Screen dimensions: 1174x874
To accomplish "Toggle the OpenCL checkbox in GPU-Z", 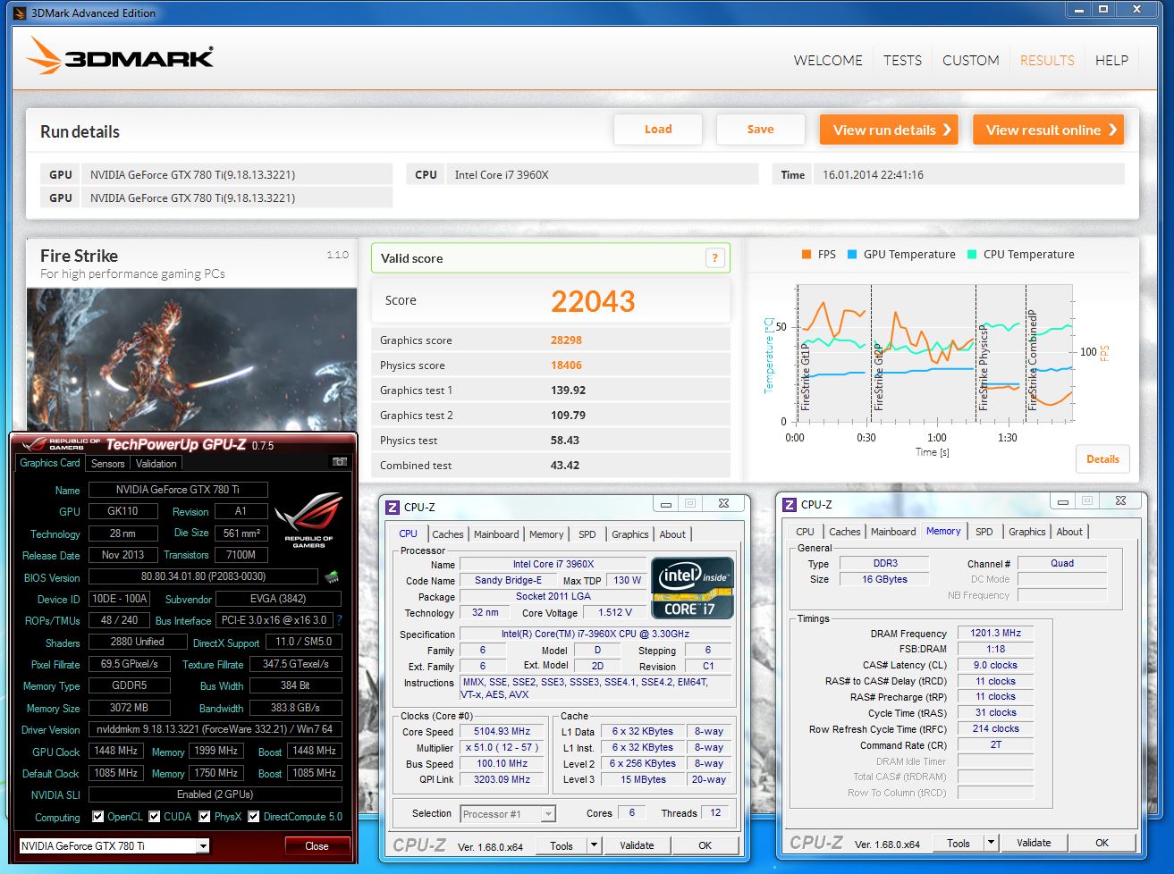I will pos(98,817).
